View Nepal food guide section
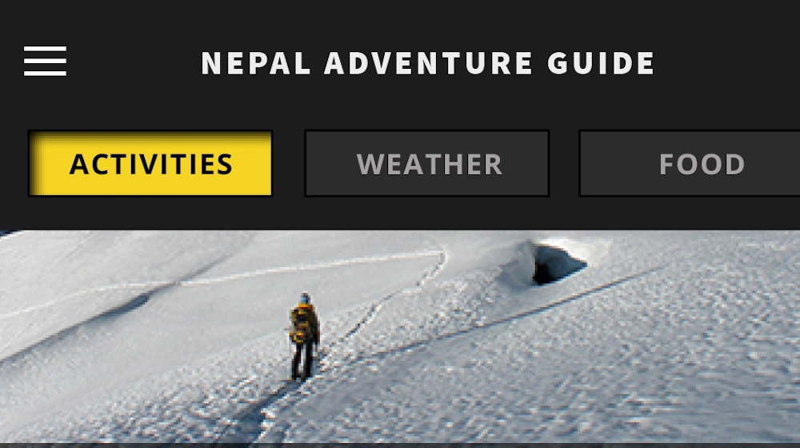Viewport: 800px width, 448px height. [x=690, y=163]
